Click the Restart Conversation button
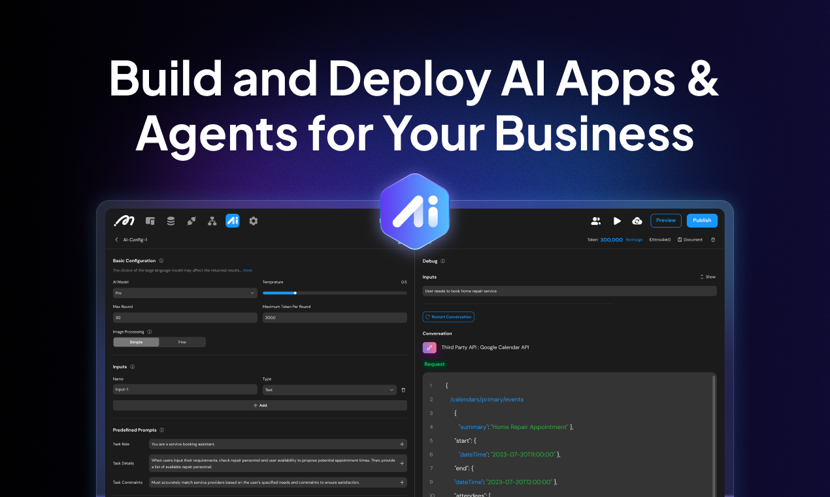This screenshot has height=497, width=830. click(448, 317)
